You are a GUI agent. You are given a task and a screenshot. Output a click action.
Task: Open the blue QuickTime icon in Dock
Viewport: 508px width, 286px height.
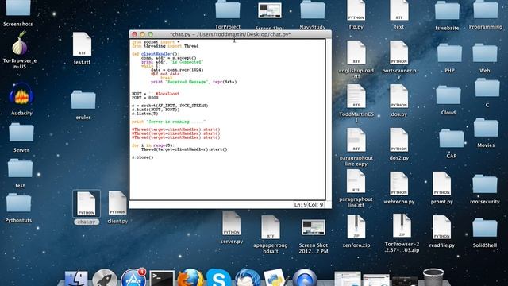tap(304, 278)
